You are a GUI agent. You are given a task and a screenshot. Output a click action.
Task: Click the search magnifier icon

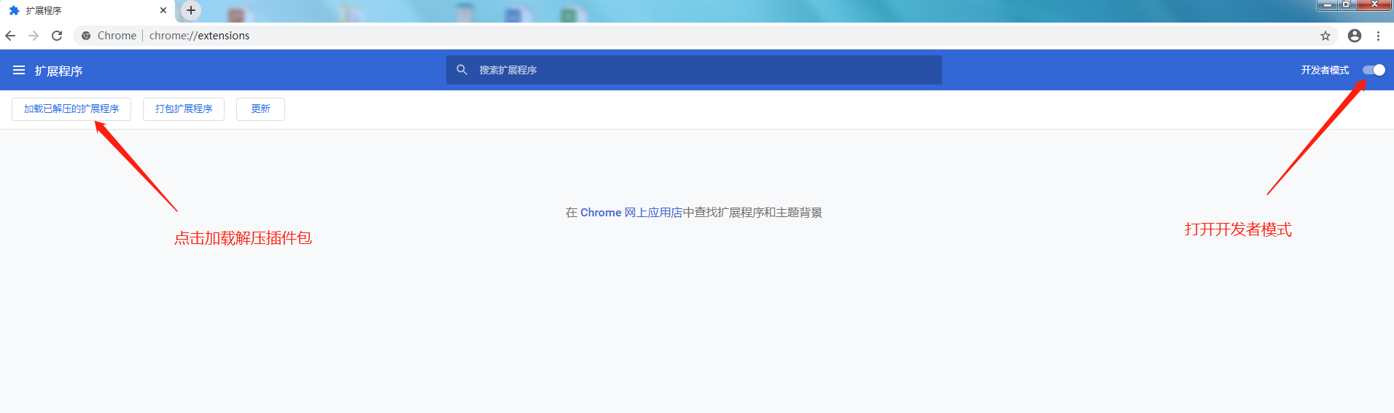[462, 70]
